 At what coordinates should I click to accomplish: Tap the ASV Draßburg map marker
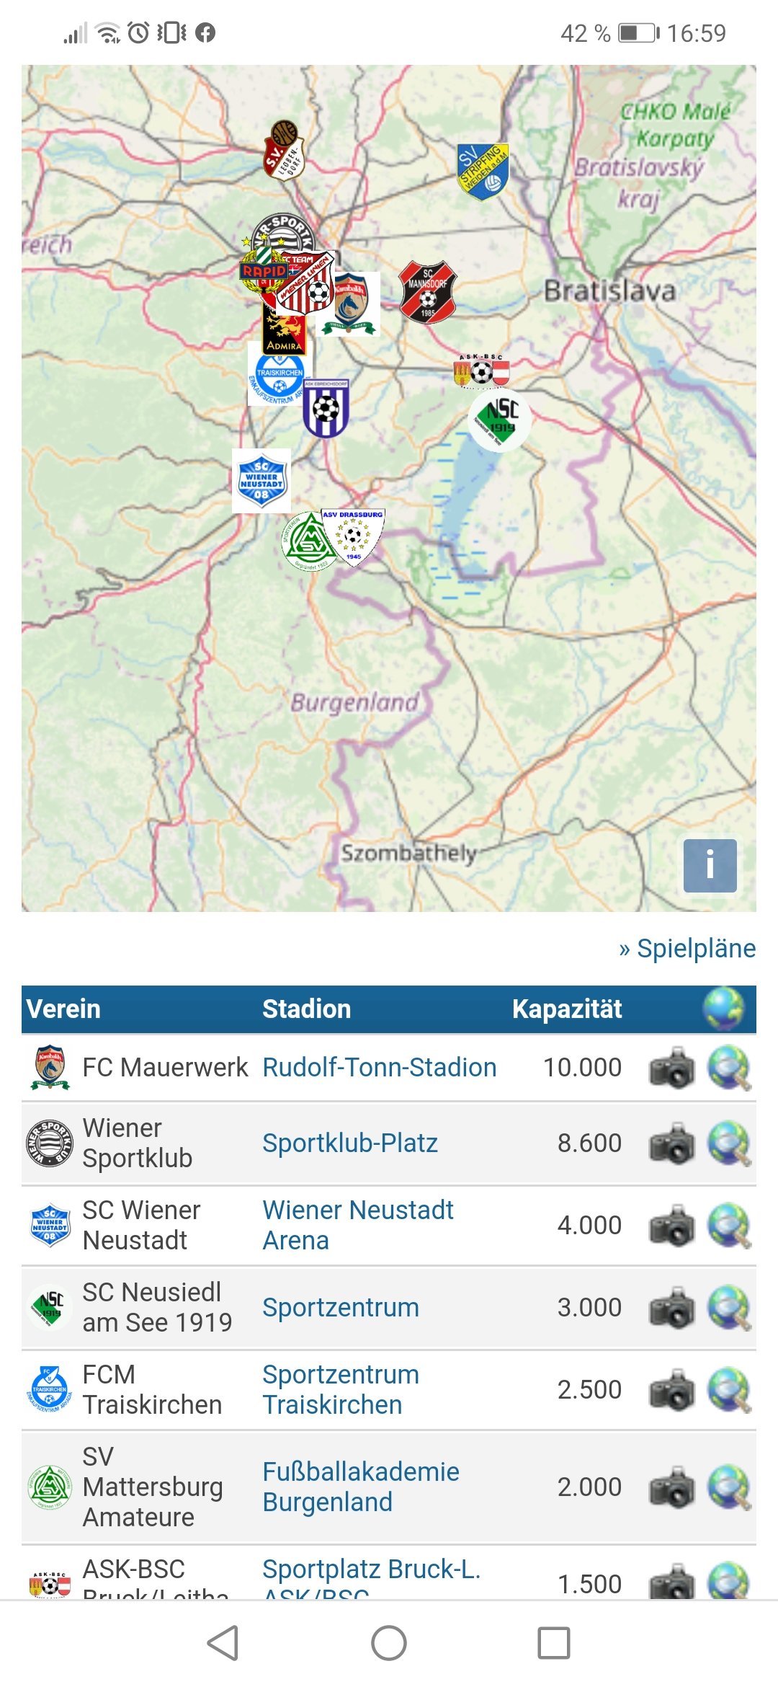[x=353, y=538]
